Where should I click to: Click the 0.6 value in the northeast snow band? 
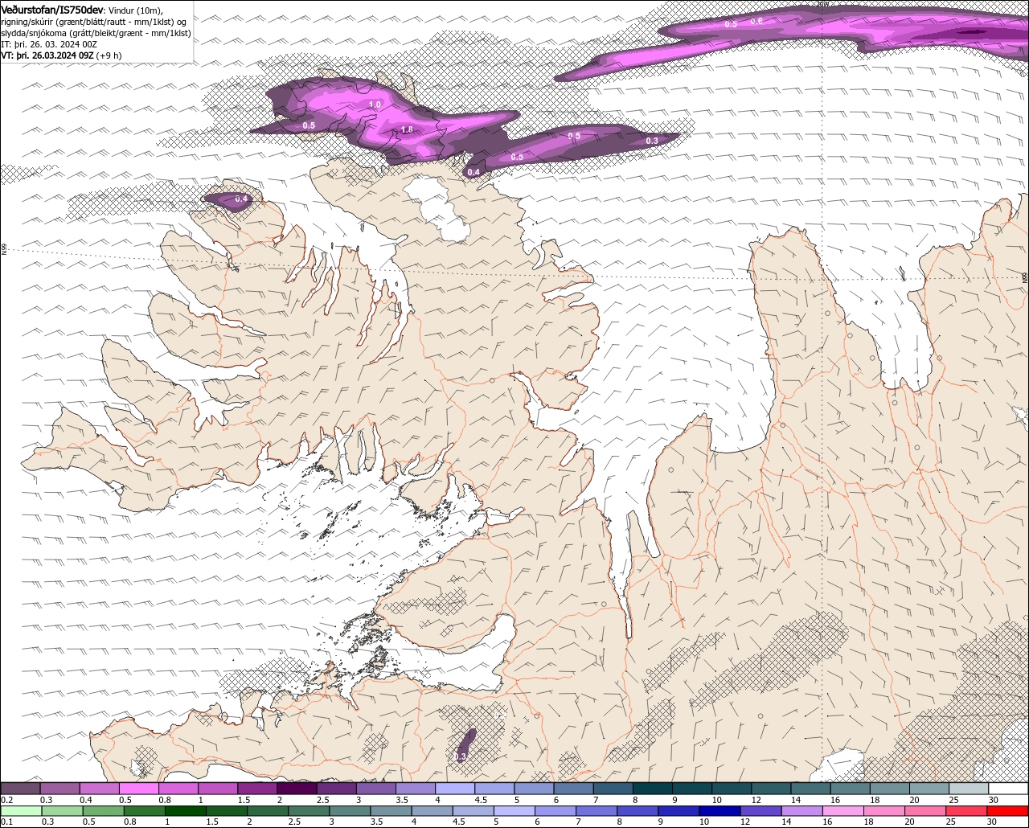[756, 21]
